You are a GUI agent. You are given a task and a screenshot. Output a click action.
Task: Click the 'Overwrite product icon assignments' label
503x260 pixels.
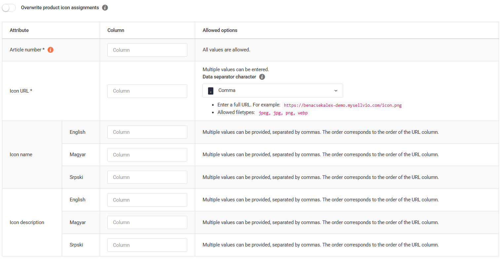60,8
